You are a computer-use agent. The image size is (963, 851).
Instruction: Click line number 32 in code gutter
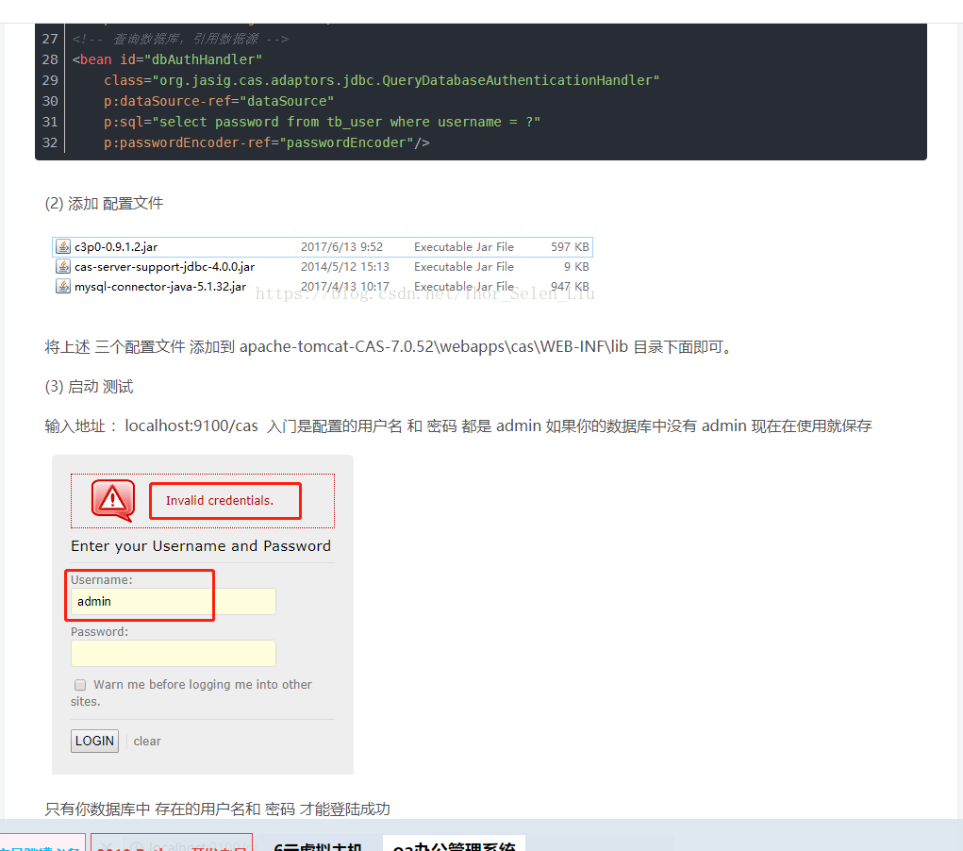(50, 143)
